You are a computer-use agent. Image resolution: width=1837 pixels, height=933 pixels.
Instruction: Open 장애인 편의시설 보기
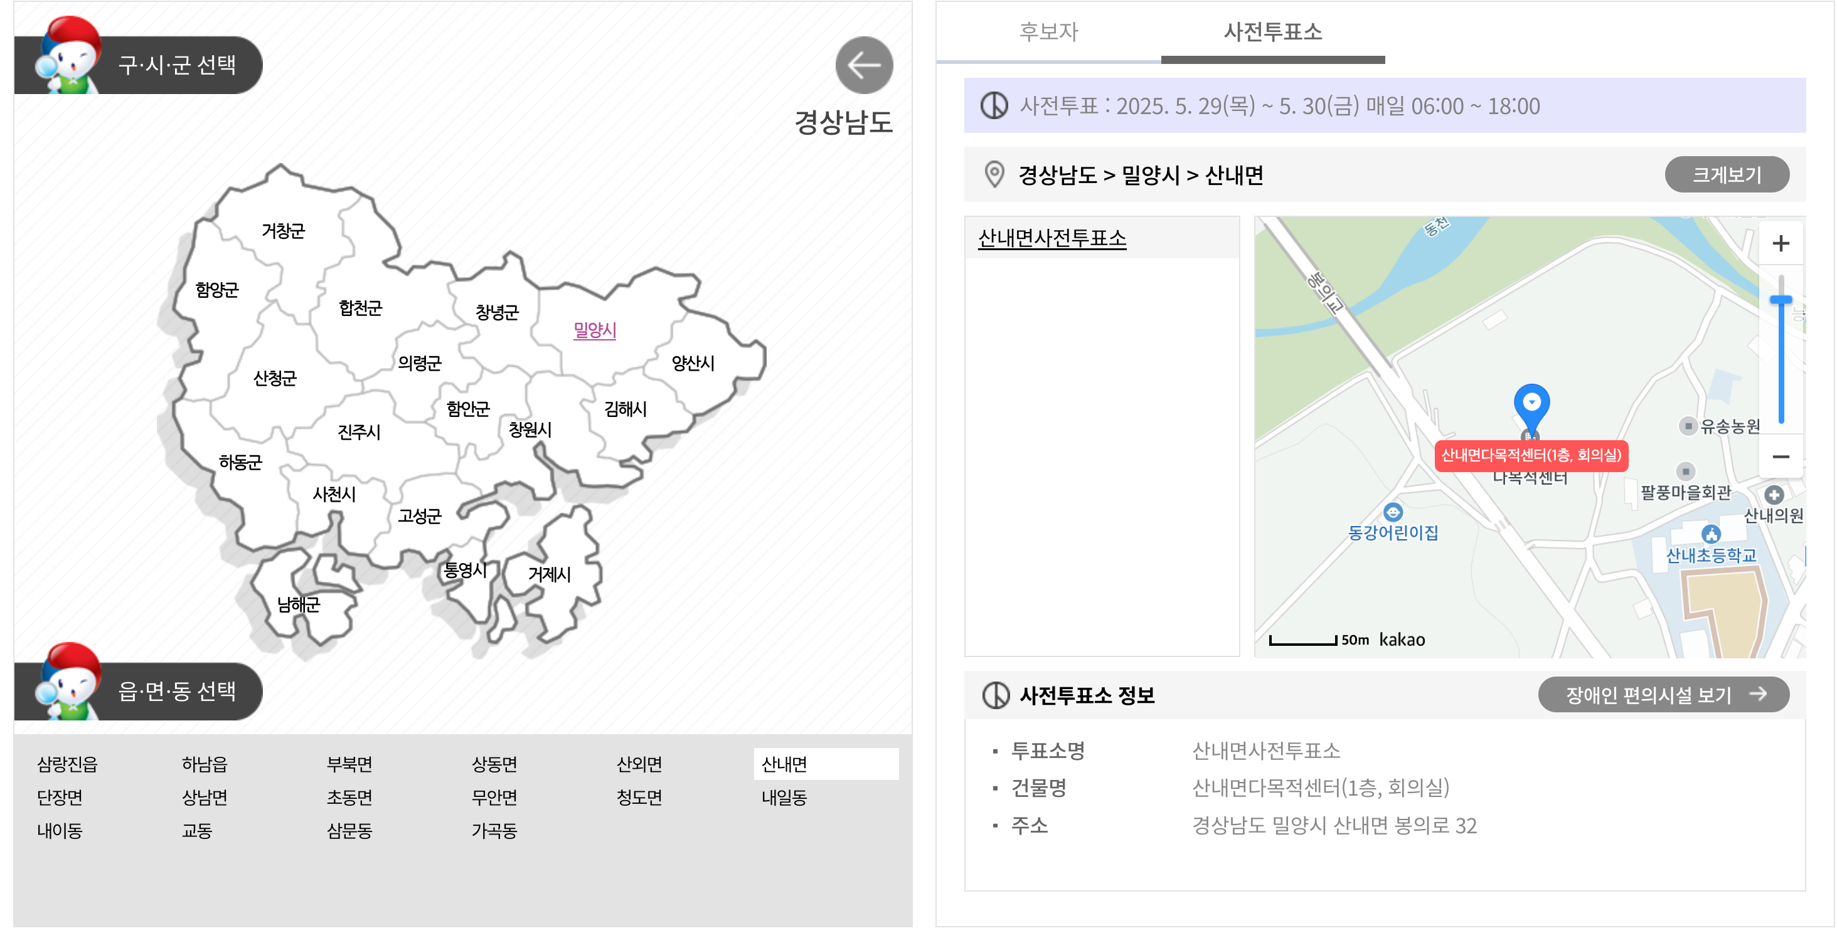(1663, 695)
